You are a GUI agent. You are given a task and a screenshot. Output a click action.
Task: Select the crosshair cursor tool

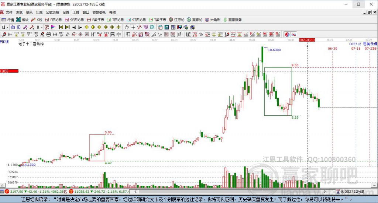133,27
